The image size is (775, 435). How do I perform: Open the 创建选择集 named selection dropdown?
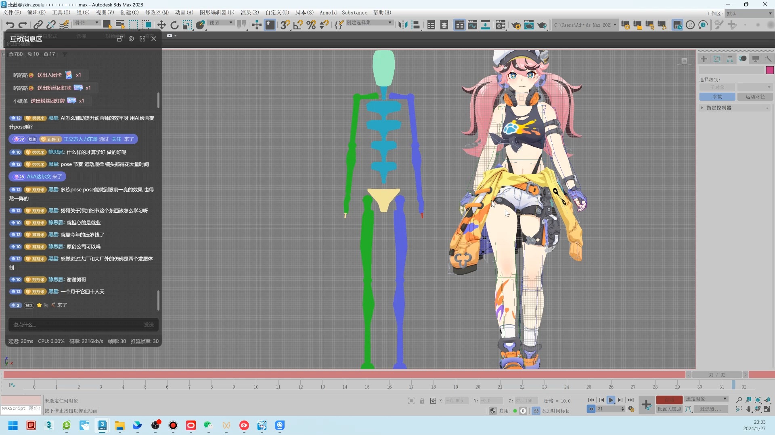pyautogui.click(x=369, y=23)
